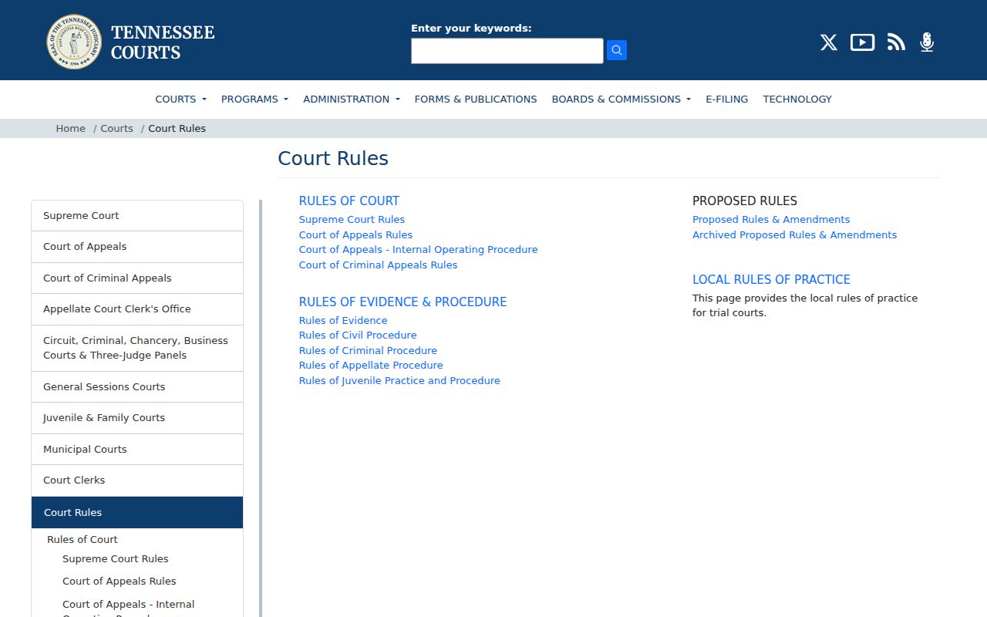Click the Tennessee Courts seal logo
987x617 pixels.
74,42
